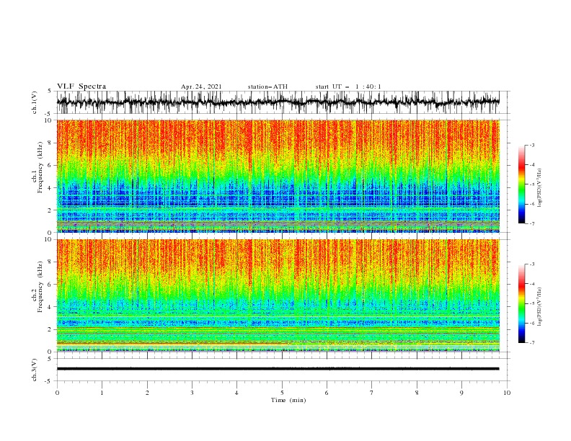Click the ch.2 spectrogram color bar

pyautogui.click(x=521, y=303)
